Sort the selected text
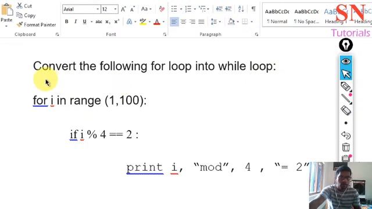This screenshot has height=209, width=372. (x=241, y=9)
